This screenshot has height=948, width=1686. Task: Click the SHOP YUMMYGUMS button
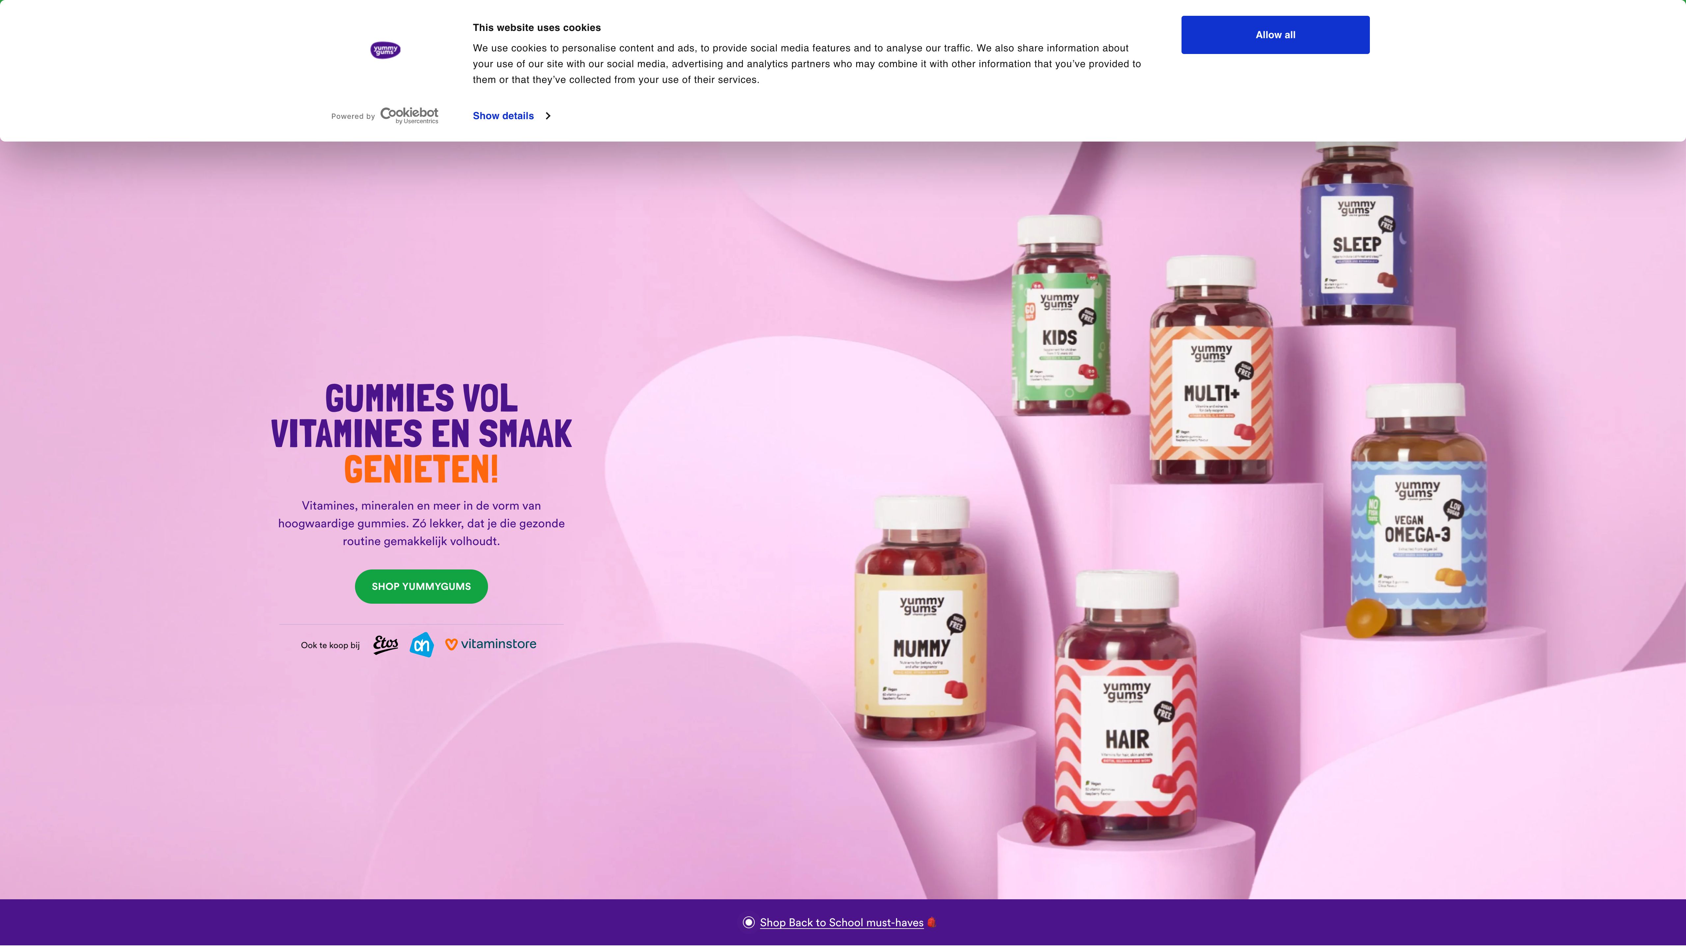tap(421, 586)
